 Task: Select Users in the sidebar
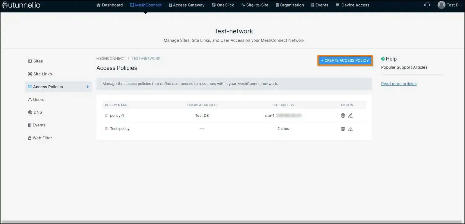[36, 100]
